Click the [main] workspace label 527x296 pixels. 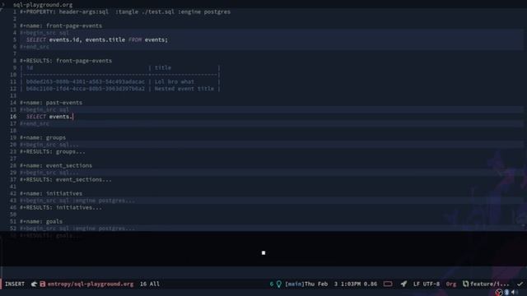(295, 284)
